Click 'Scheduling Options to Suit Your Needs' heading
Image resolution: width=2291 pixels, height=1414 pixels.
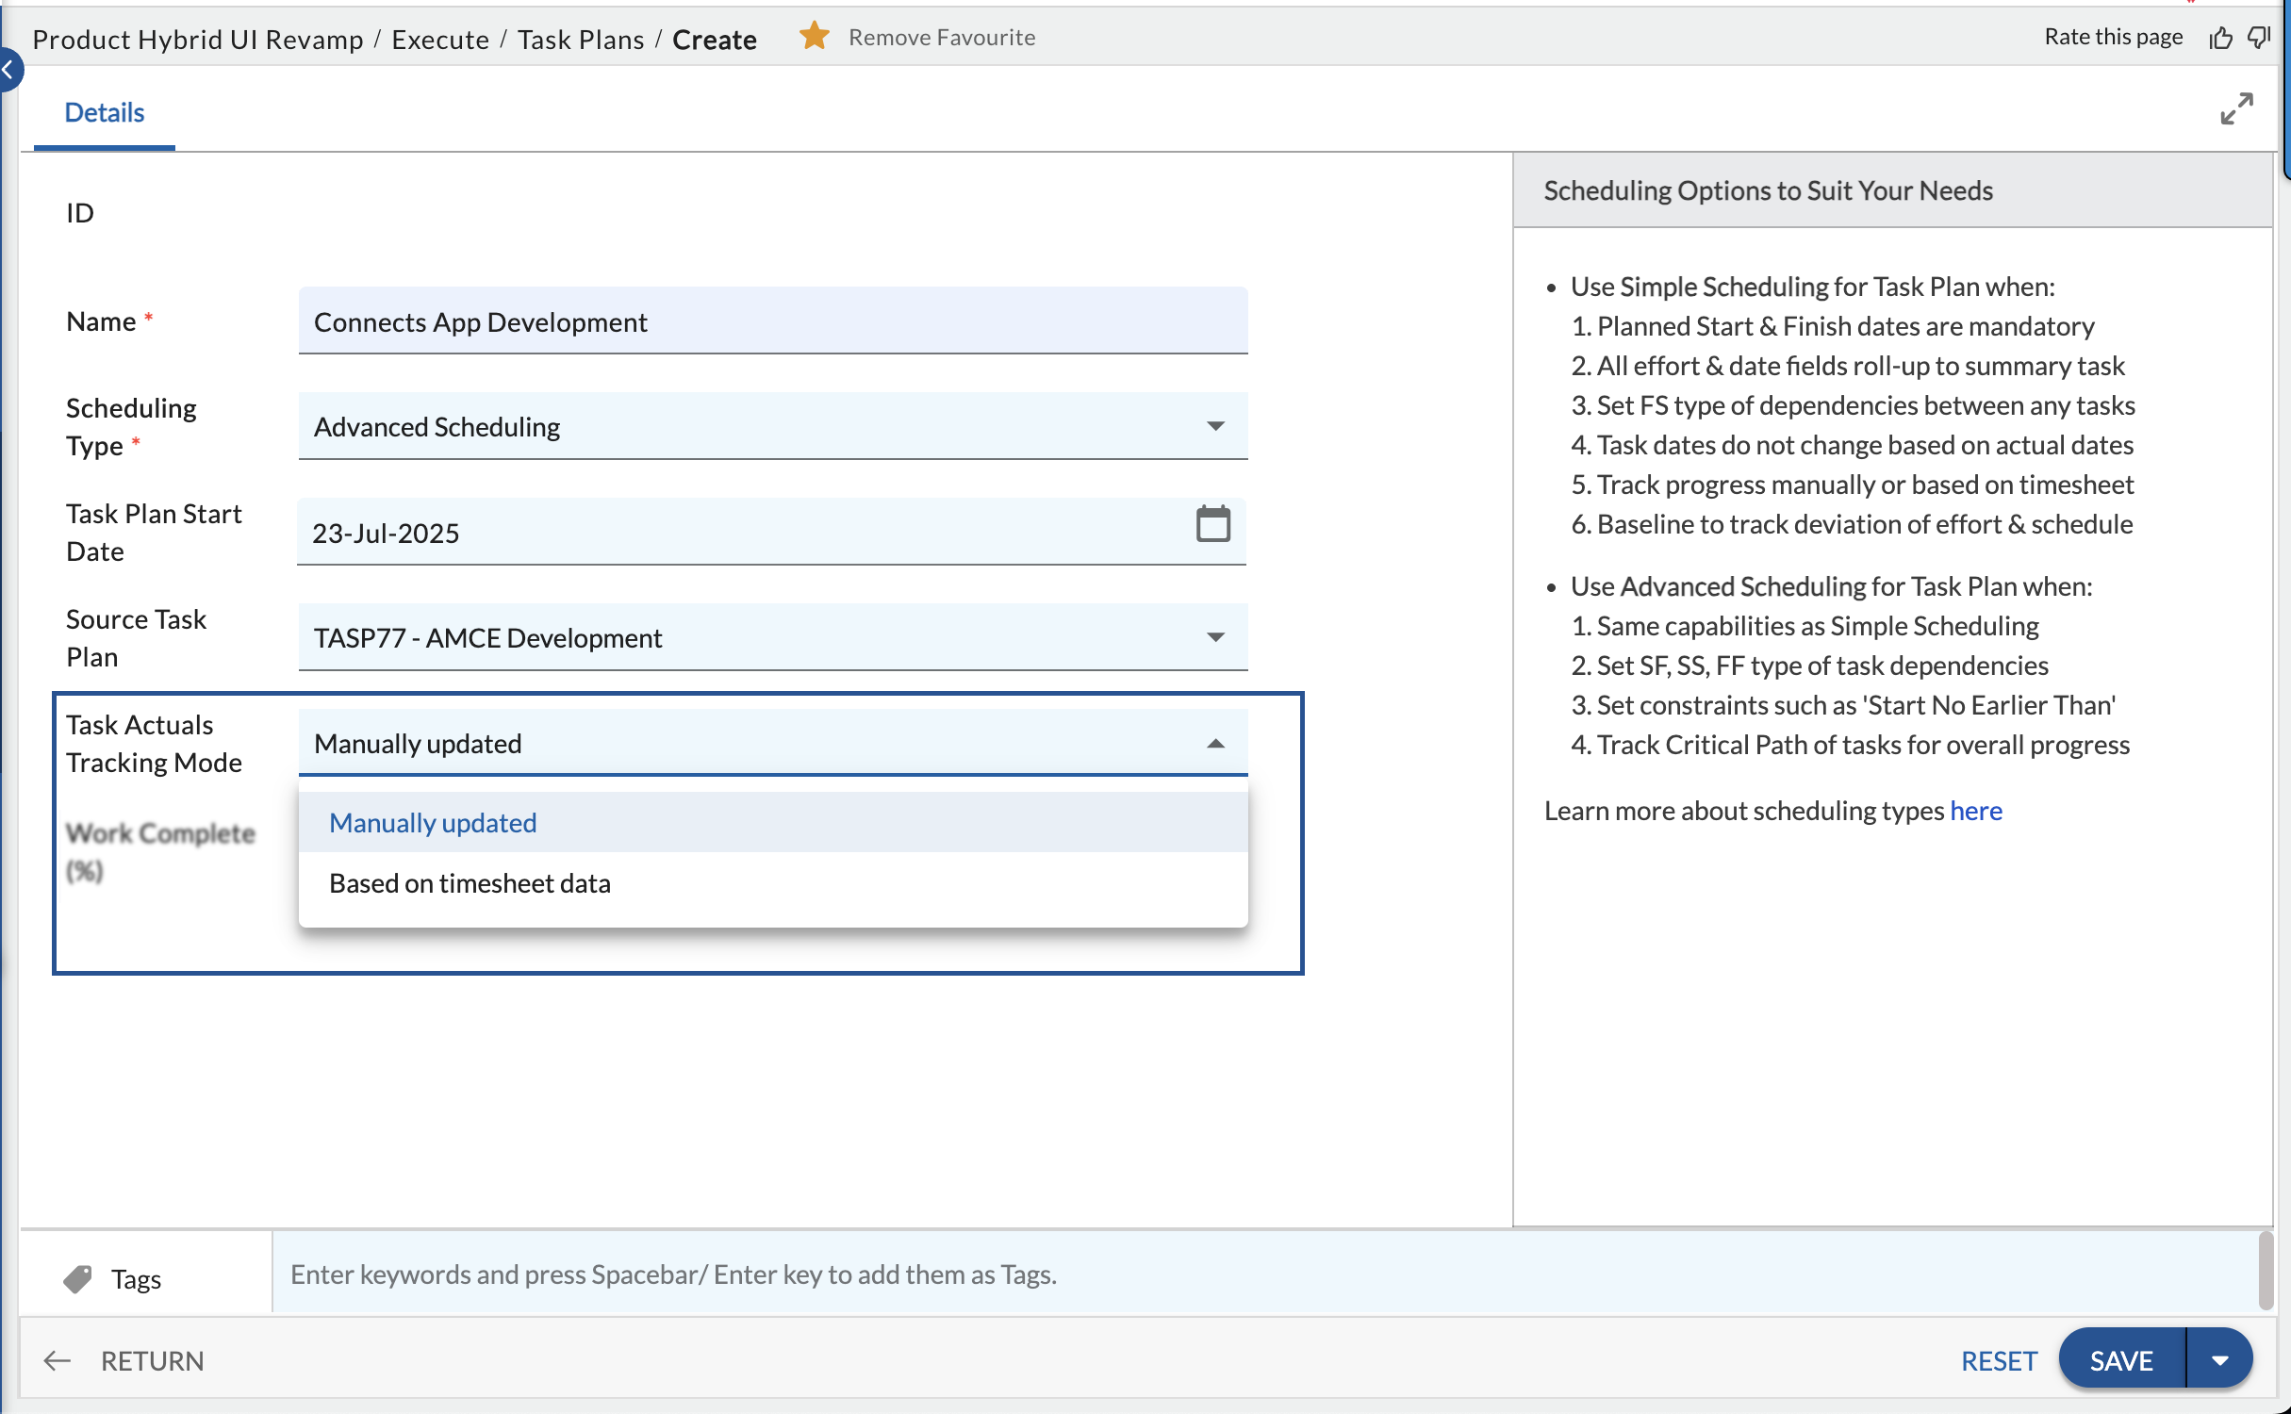click(1768, 190)
